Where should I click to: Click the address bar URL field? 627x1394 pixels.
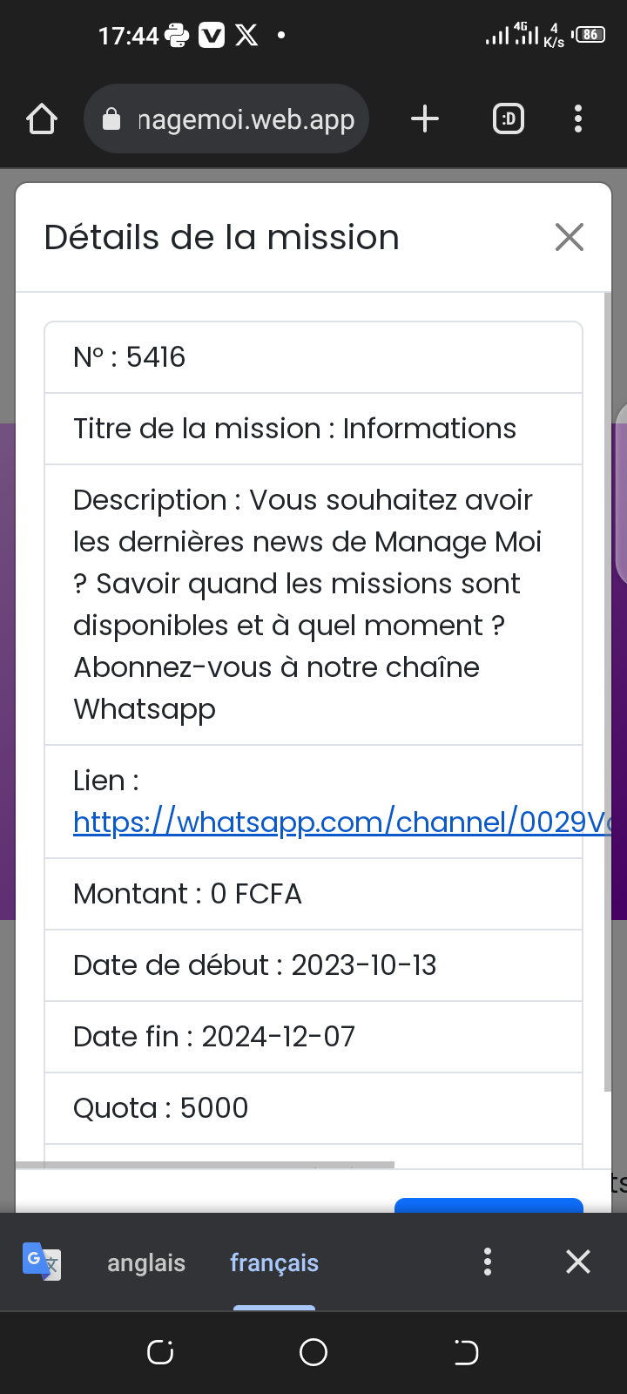246,119
